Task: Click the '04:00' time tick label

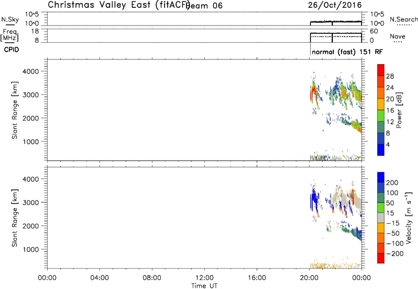Action: point(99,278)
